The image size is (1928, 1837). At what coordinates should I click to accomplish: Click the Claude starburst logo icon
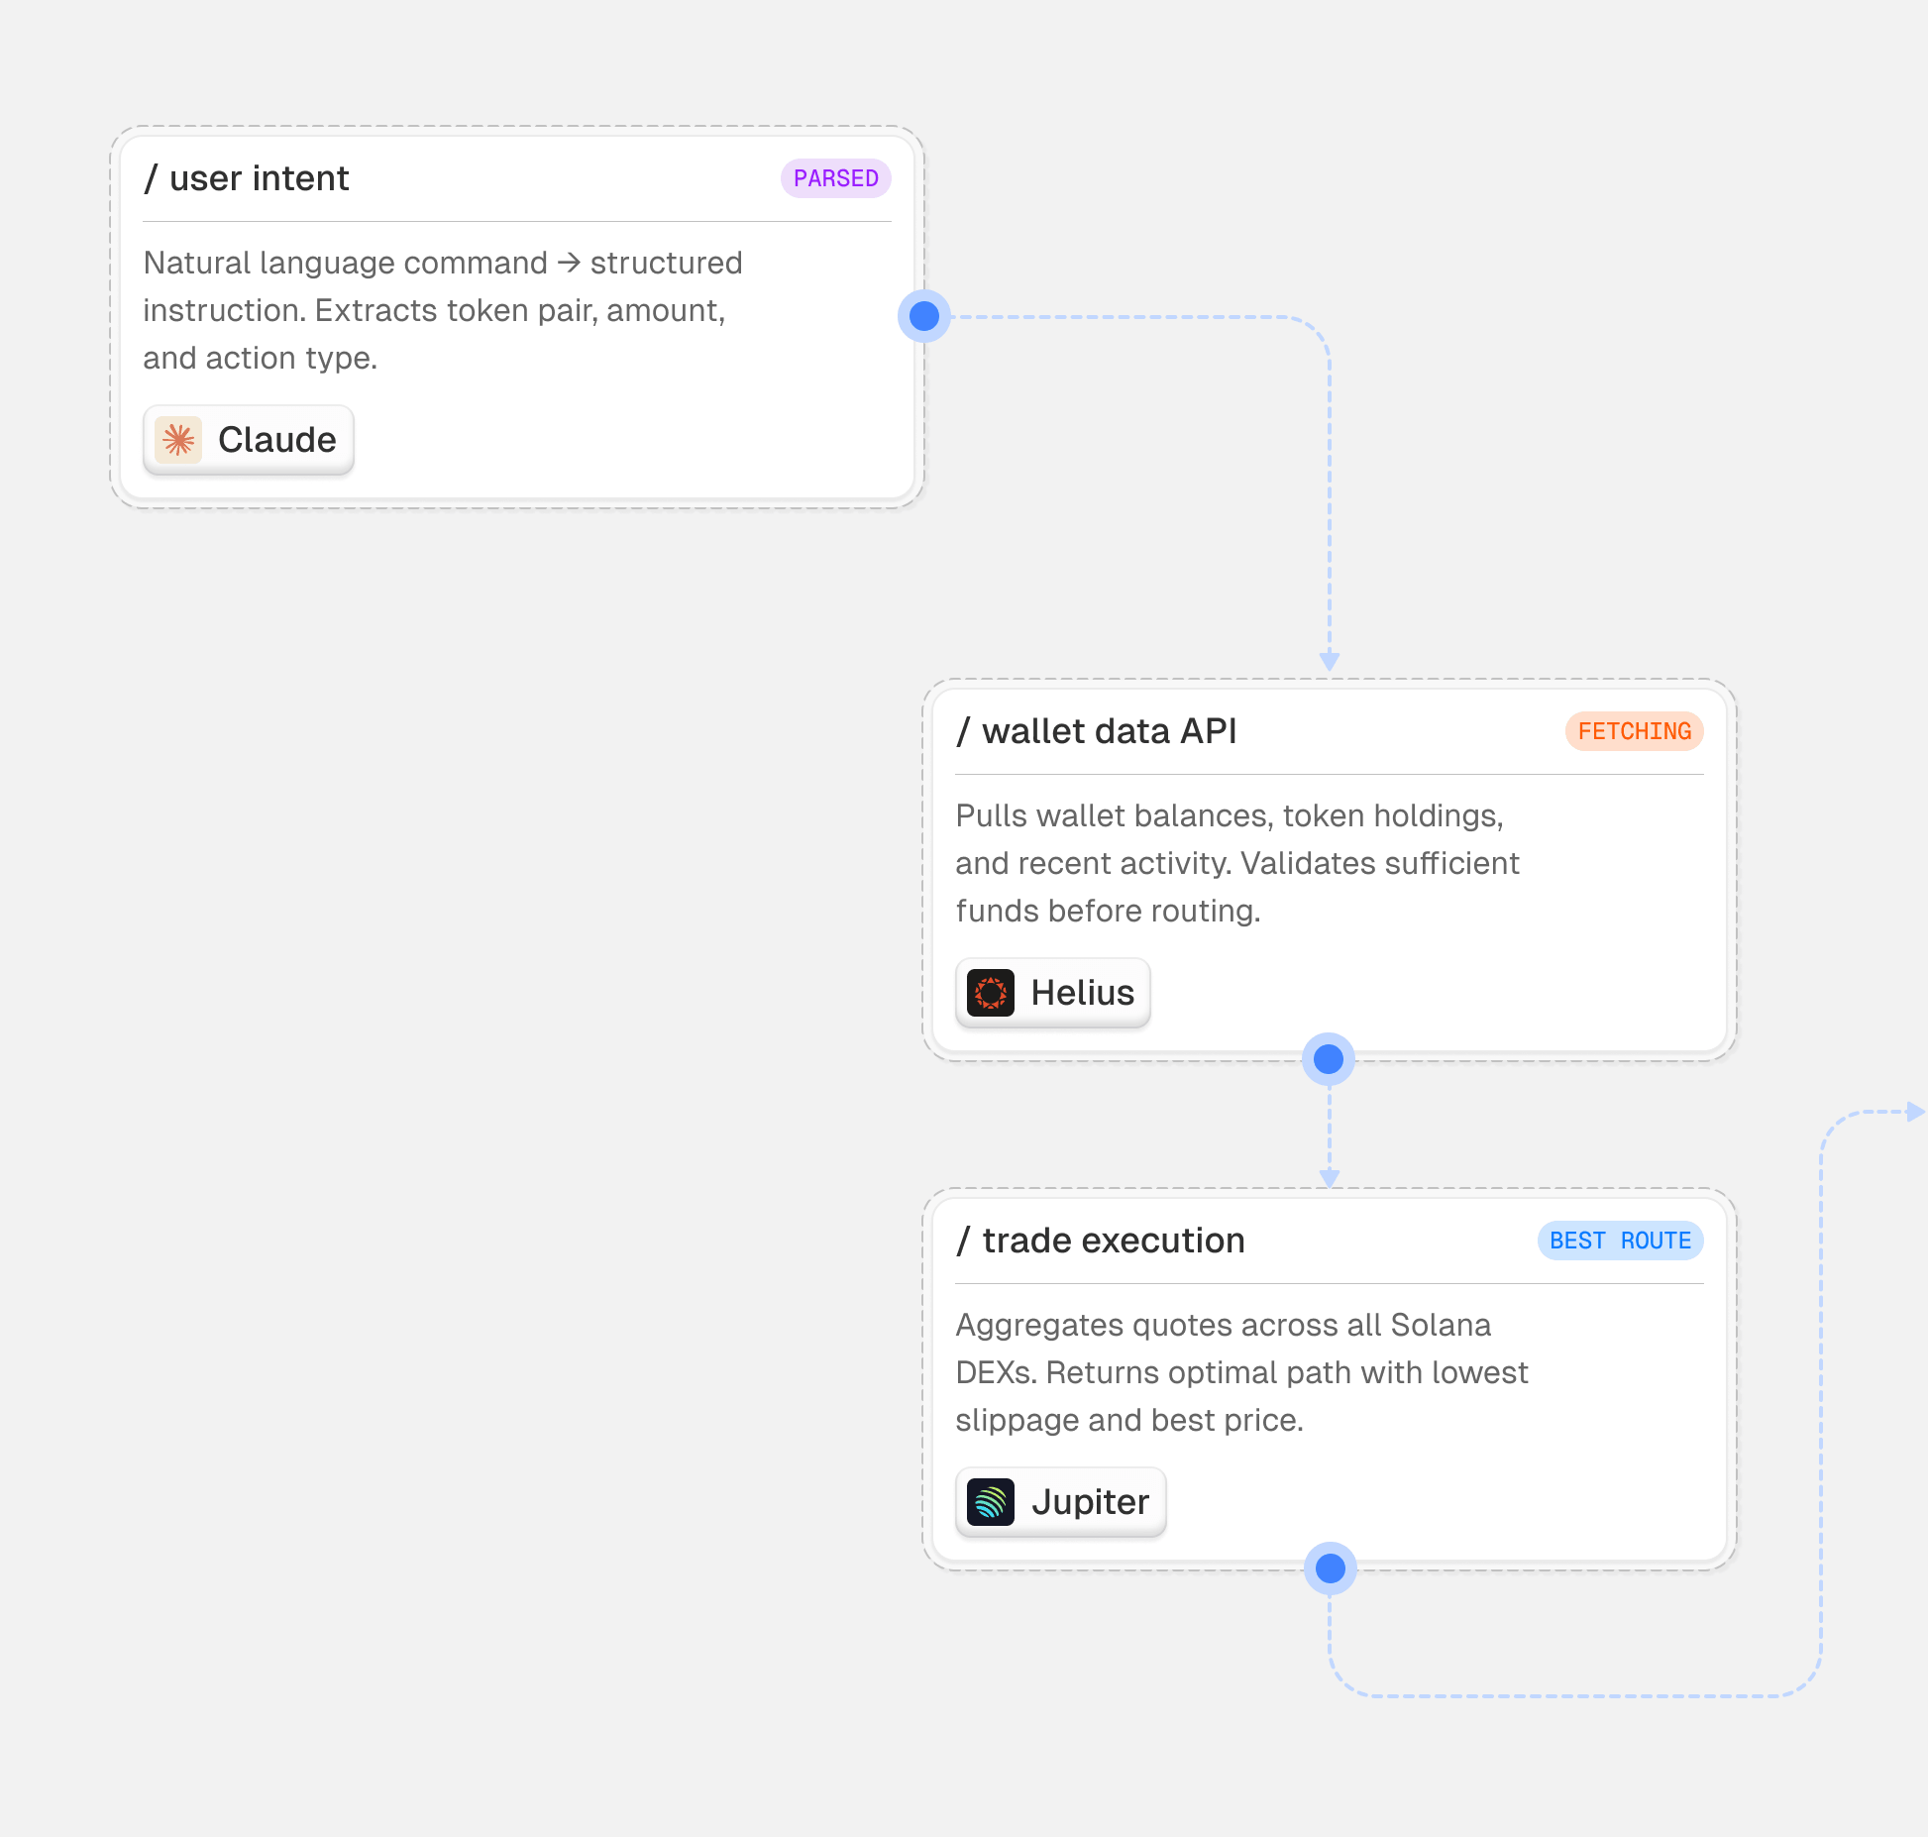(x=178, y=440)
